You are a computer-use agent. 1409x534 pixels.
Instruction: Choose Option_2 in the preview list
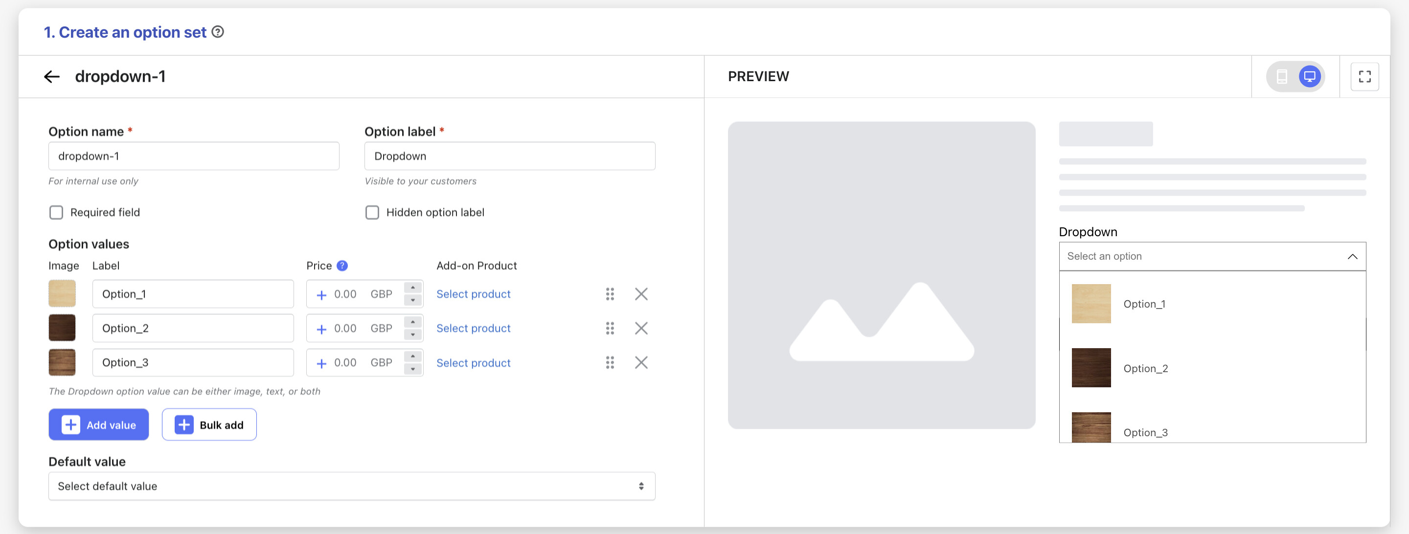(x=1145, y=368)
